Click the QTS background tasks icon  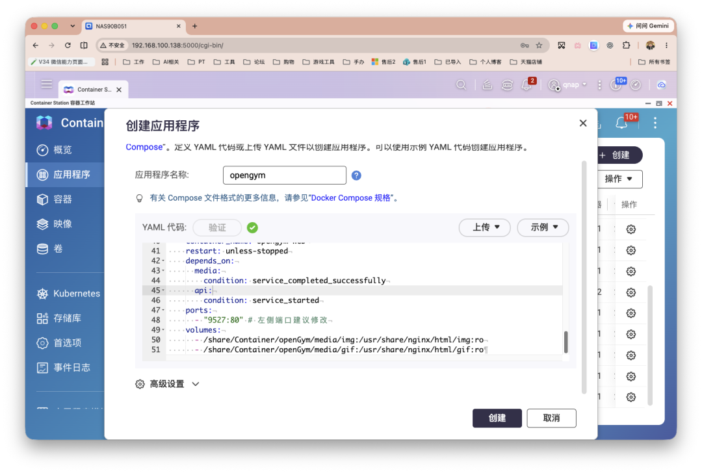tap(487, 84)
